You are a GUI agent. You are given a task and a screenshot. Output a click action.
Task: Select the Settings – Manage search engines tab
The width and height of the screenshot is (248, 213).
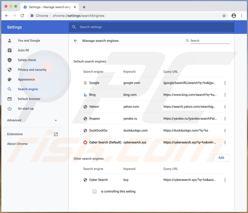tap(50, 7)
